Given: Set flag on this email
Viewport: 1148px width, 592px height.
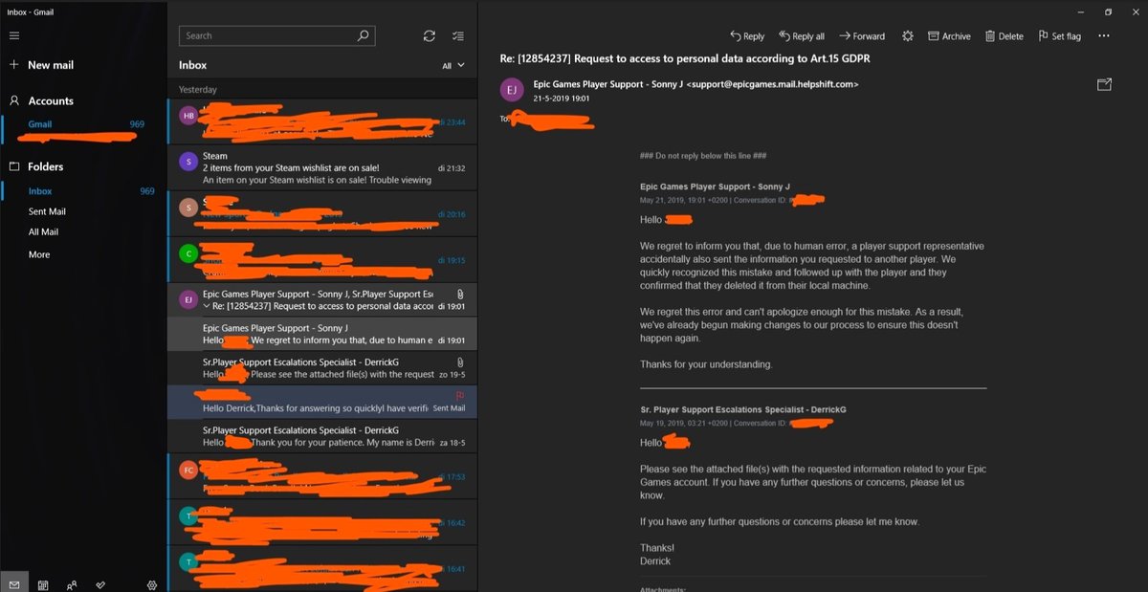Looking at the screenshot, I should [x=1059, y=36].
